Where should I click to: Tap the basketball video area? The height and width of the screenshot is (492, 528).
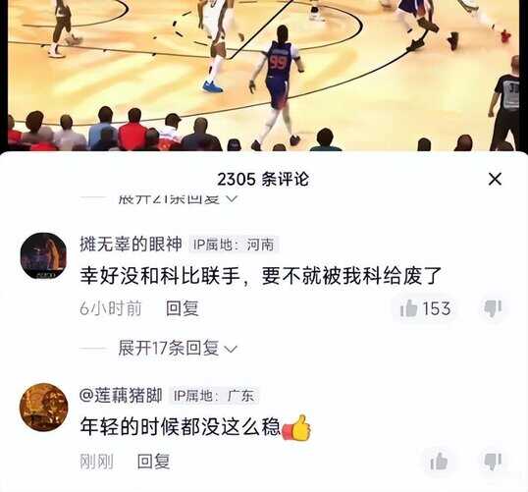click(x=264, y=76)
